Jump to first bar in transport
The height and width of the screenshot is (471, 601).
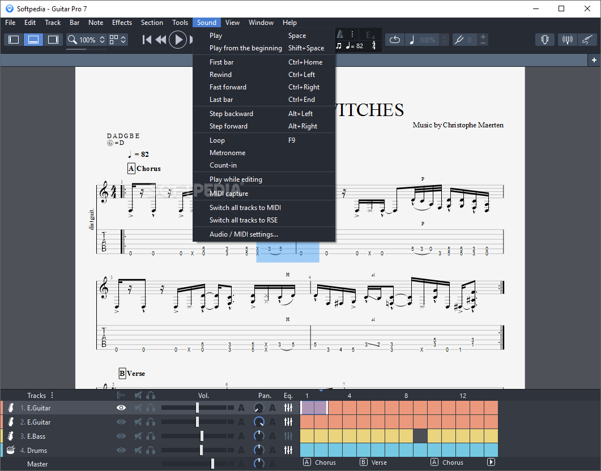(147, 40)
